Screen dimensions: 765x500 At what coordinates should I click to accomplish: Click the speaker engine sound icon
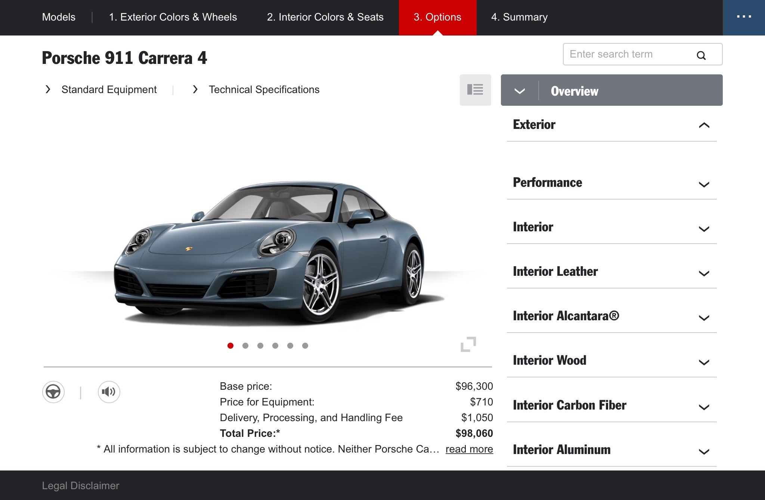point(109,392)
